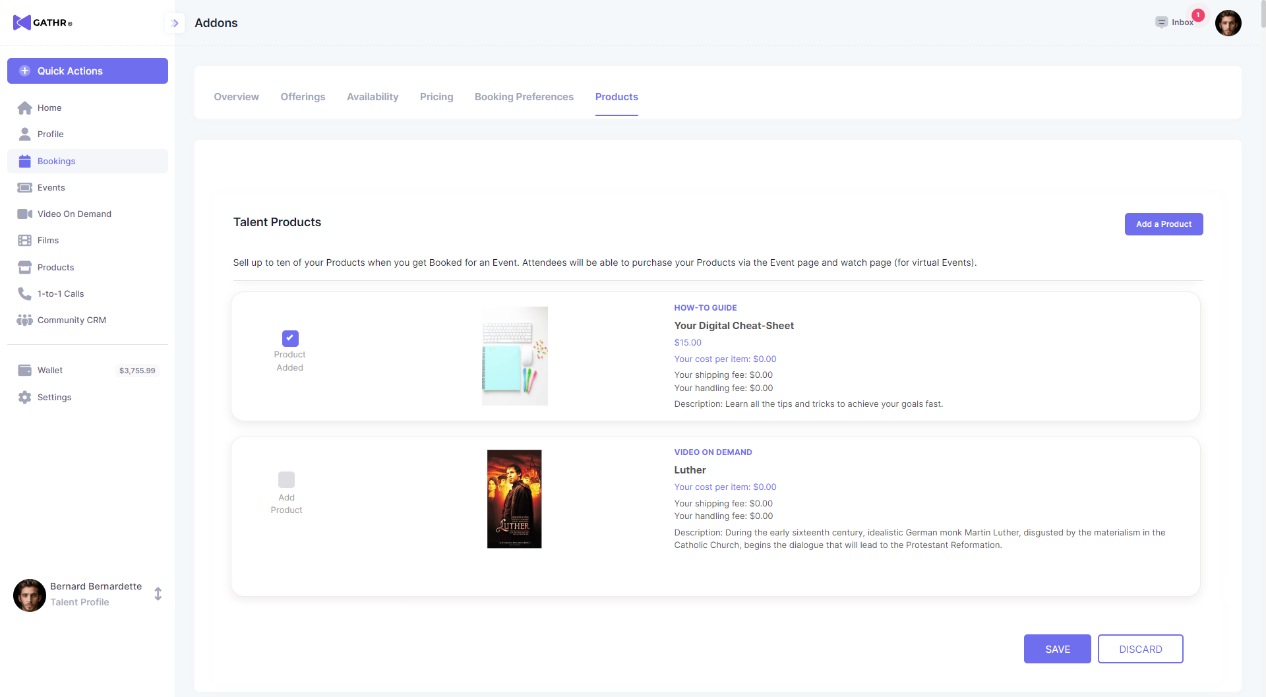Check the Add Product checkbox for Luther
The height and width of the screenshot is (697, 1266).
[x=286, y=479]
